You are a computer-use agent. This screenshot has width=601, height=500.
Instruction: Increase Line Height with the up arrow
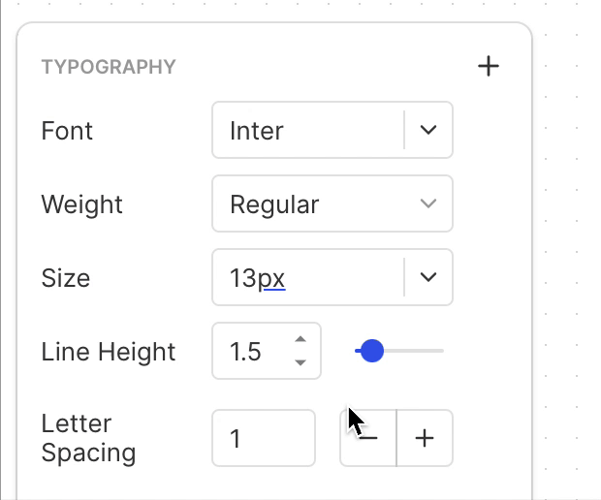click(300, 339)
